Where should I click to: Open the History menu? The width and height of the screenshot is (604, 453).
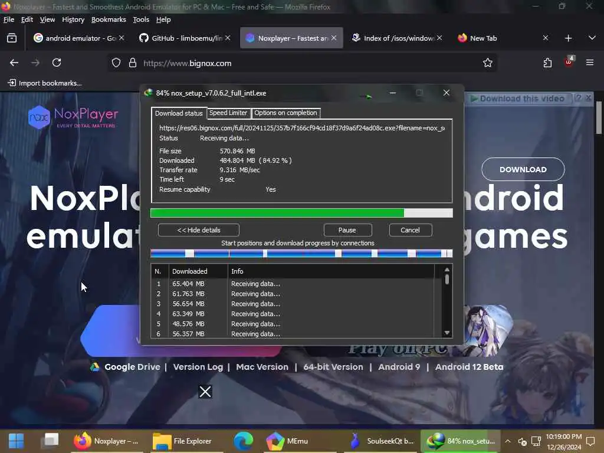pyautogui.click(x=73, y=19)
